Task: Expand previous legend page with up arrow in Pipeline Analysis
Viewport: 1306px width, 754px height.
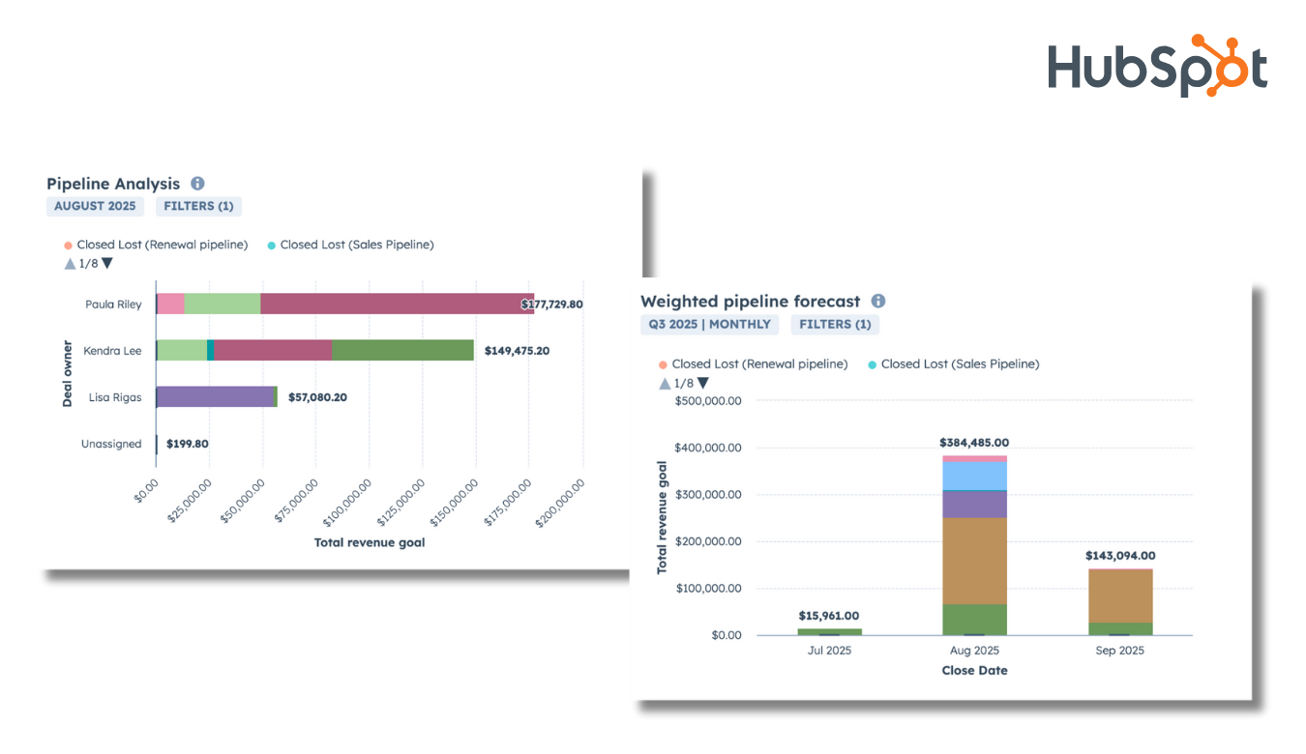Action: point(70,263)
